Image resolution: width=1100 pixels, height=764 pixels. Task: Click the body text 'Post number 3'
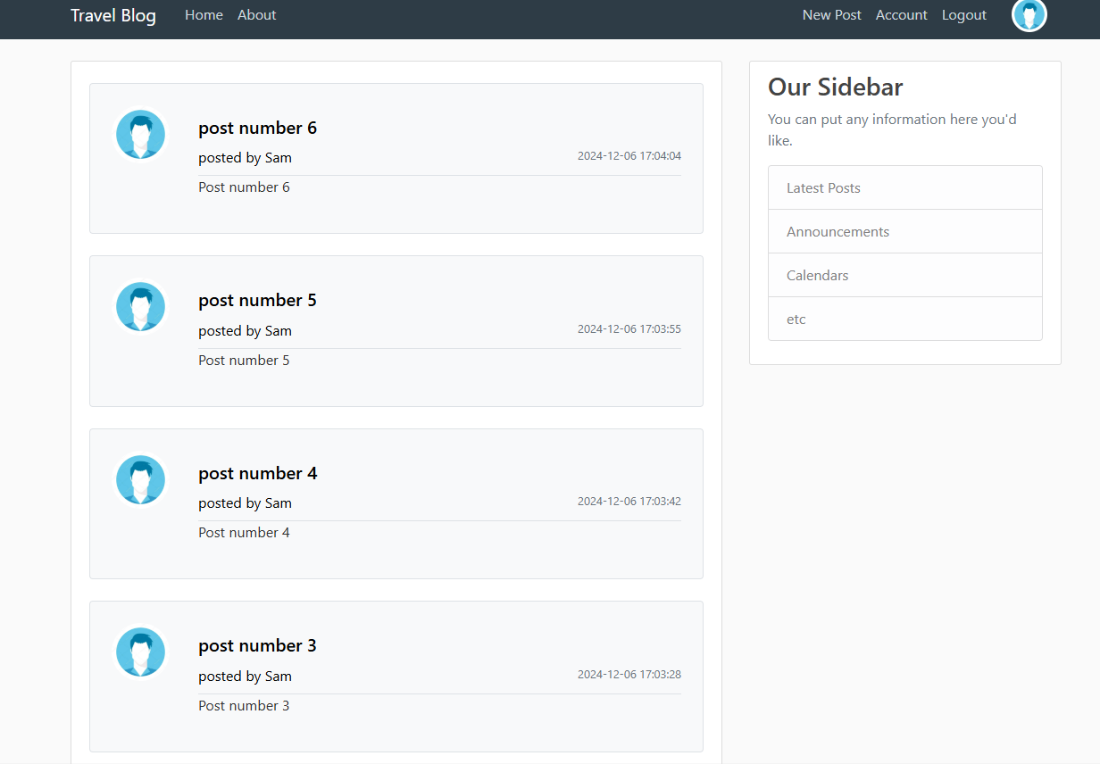point(244,706)
